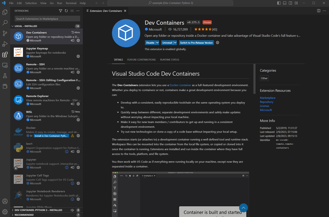
Task: Collapse the LOCAL - INSTALLED section
Action: point(12,26)
